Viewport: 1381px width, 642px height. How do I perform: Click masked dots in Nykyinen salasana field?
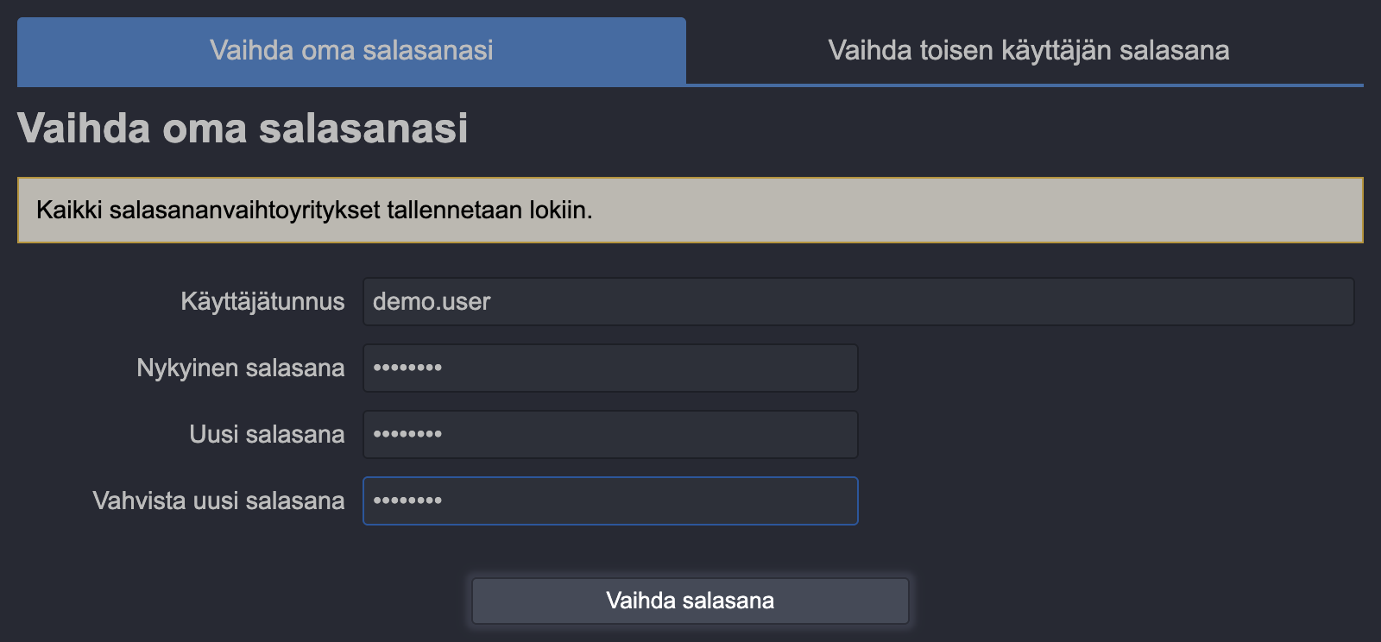(x=407, y=368)
